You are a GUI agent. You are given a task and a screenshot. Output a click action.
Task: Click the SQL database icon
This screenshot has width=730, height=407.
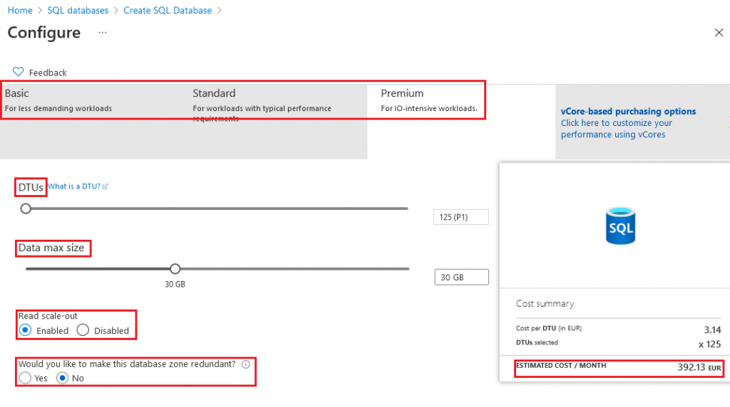[621, 226]
